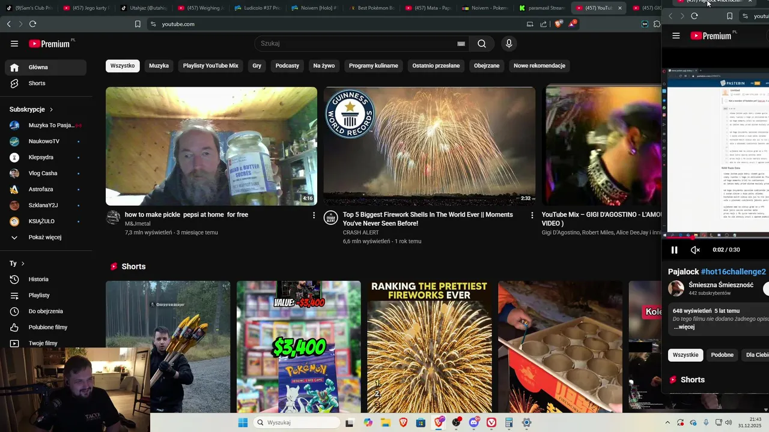The image size is (769, 432).
Task: Start voice search with the microphone icon
Action: click(x=509, y=43)
